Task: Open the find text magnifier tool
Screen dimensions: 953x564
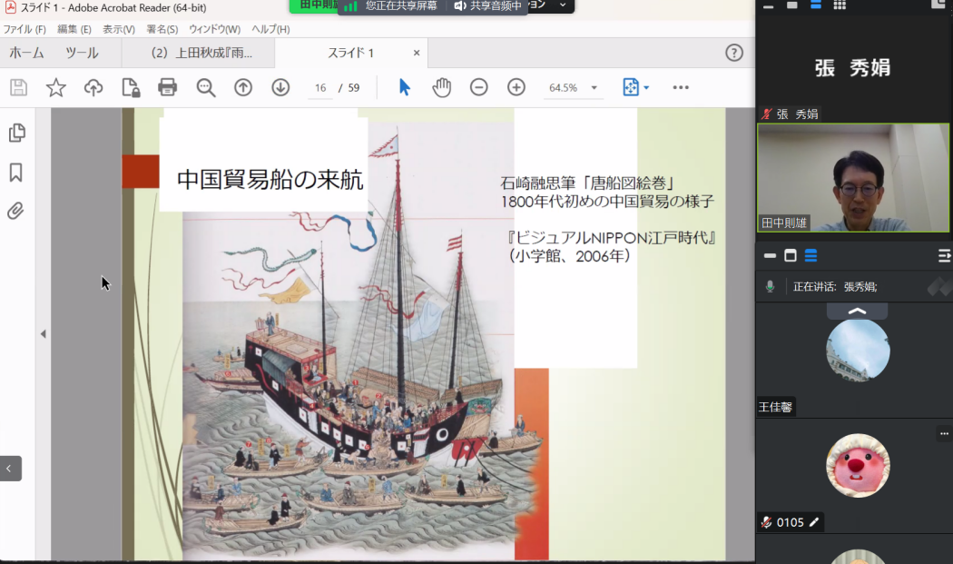Action: pos(206,87)
